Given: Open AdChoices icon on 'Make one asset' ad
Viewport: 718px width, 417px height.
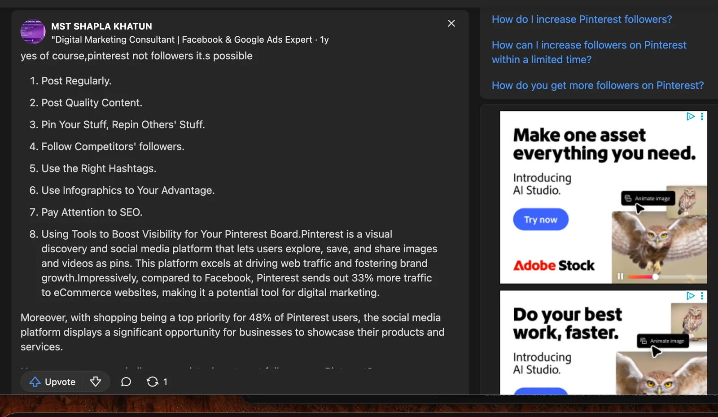Looking at the screenshot, I should pos(690,117).
